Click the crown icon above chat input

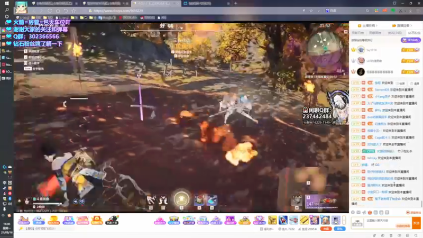[370, 213]
